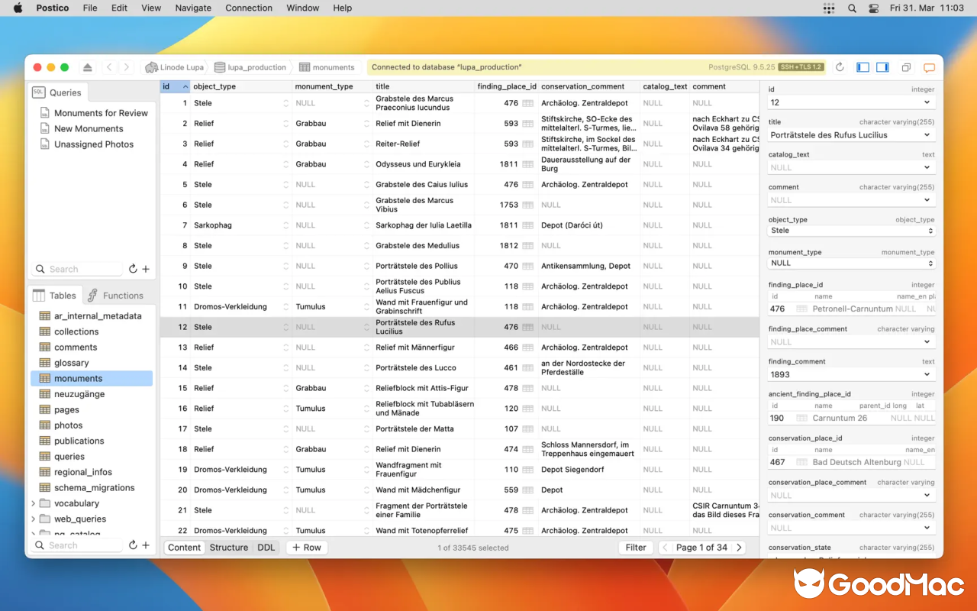Switch to the Structure tab
This screenshot has width=977, height=611.
(x=228, y=547)
